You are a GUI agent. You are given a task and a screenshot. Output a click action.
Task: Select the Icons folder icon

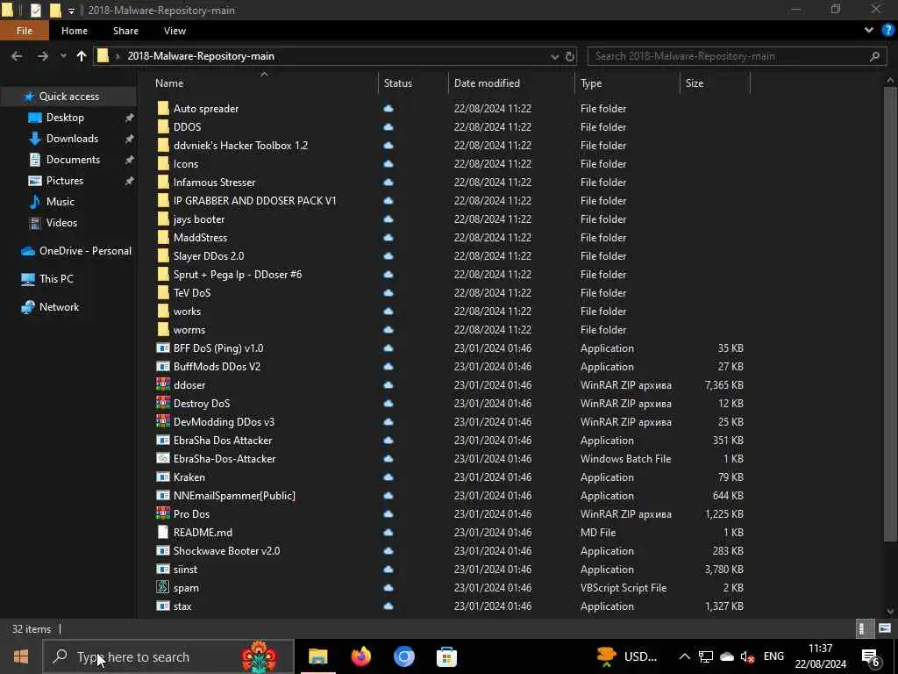[x=163, y=164]
